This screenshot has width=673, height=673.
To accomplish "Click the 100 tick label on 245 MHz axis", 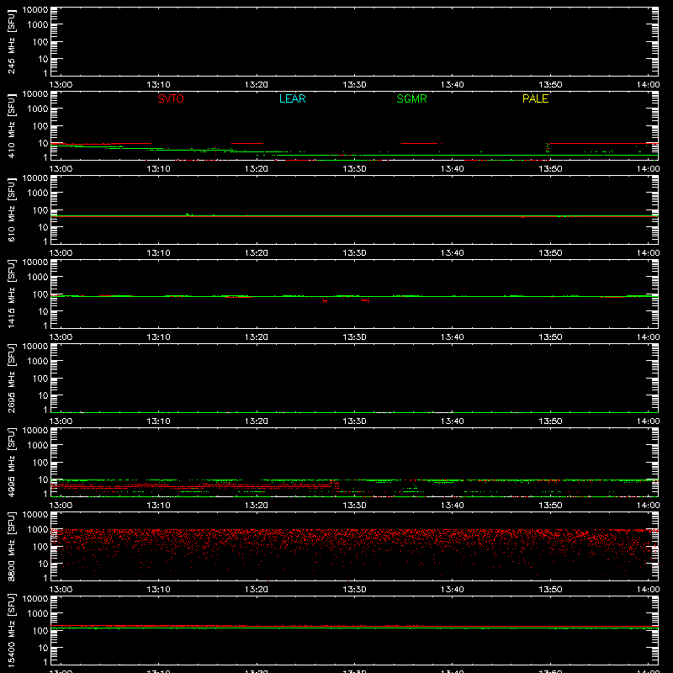I will click(40, 42).
